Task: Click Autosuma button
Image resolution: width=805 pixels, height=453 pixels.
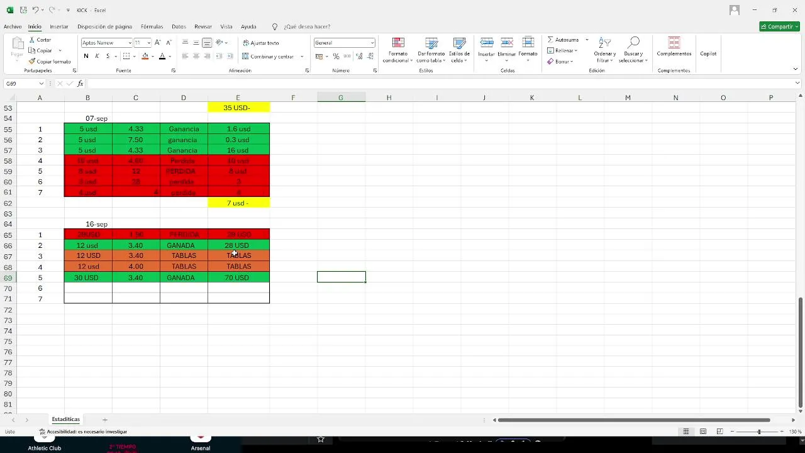Action: 563,40
